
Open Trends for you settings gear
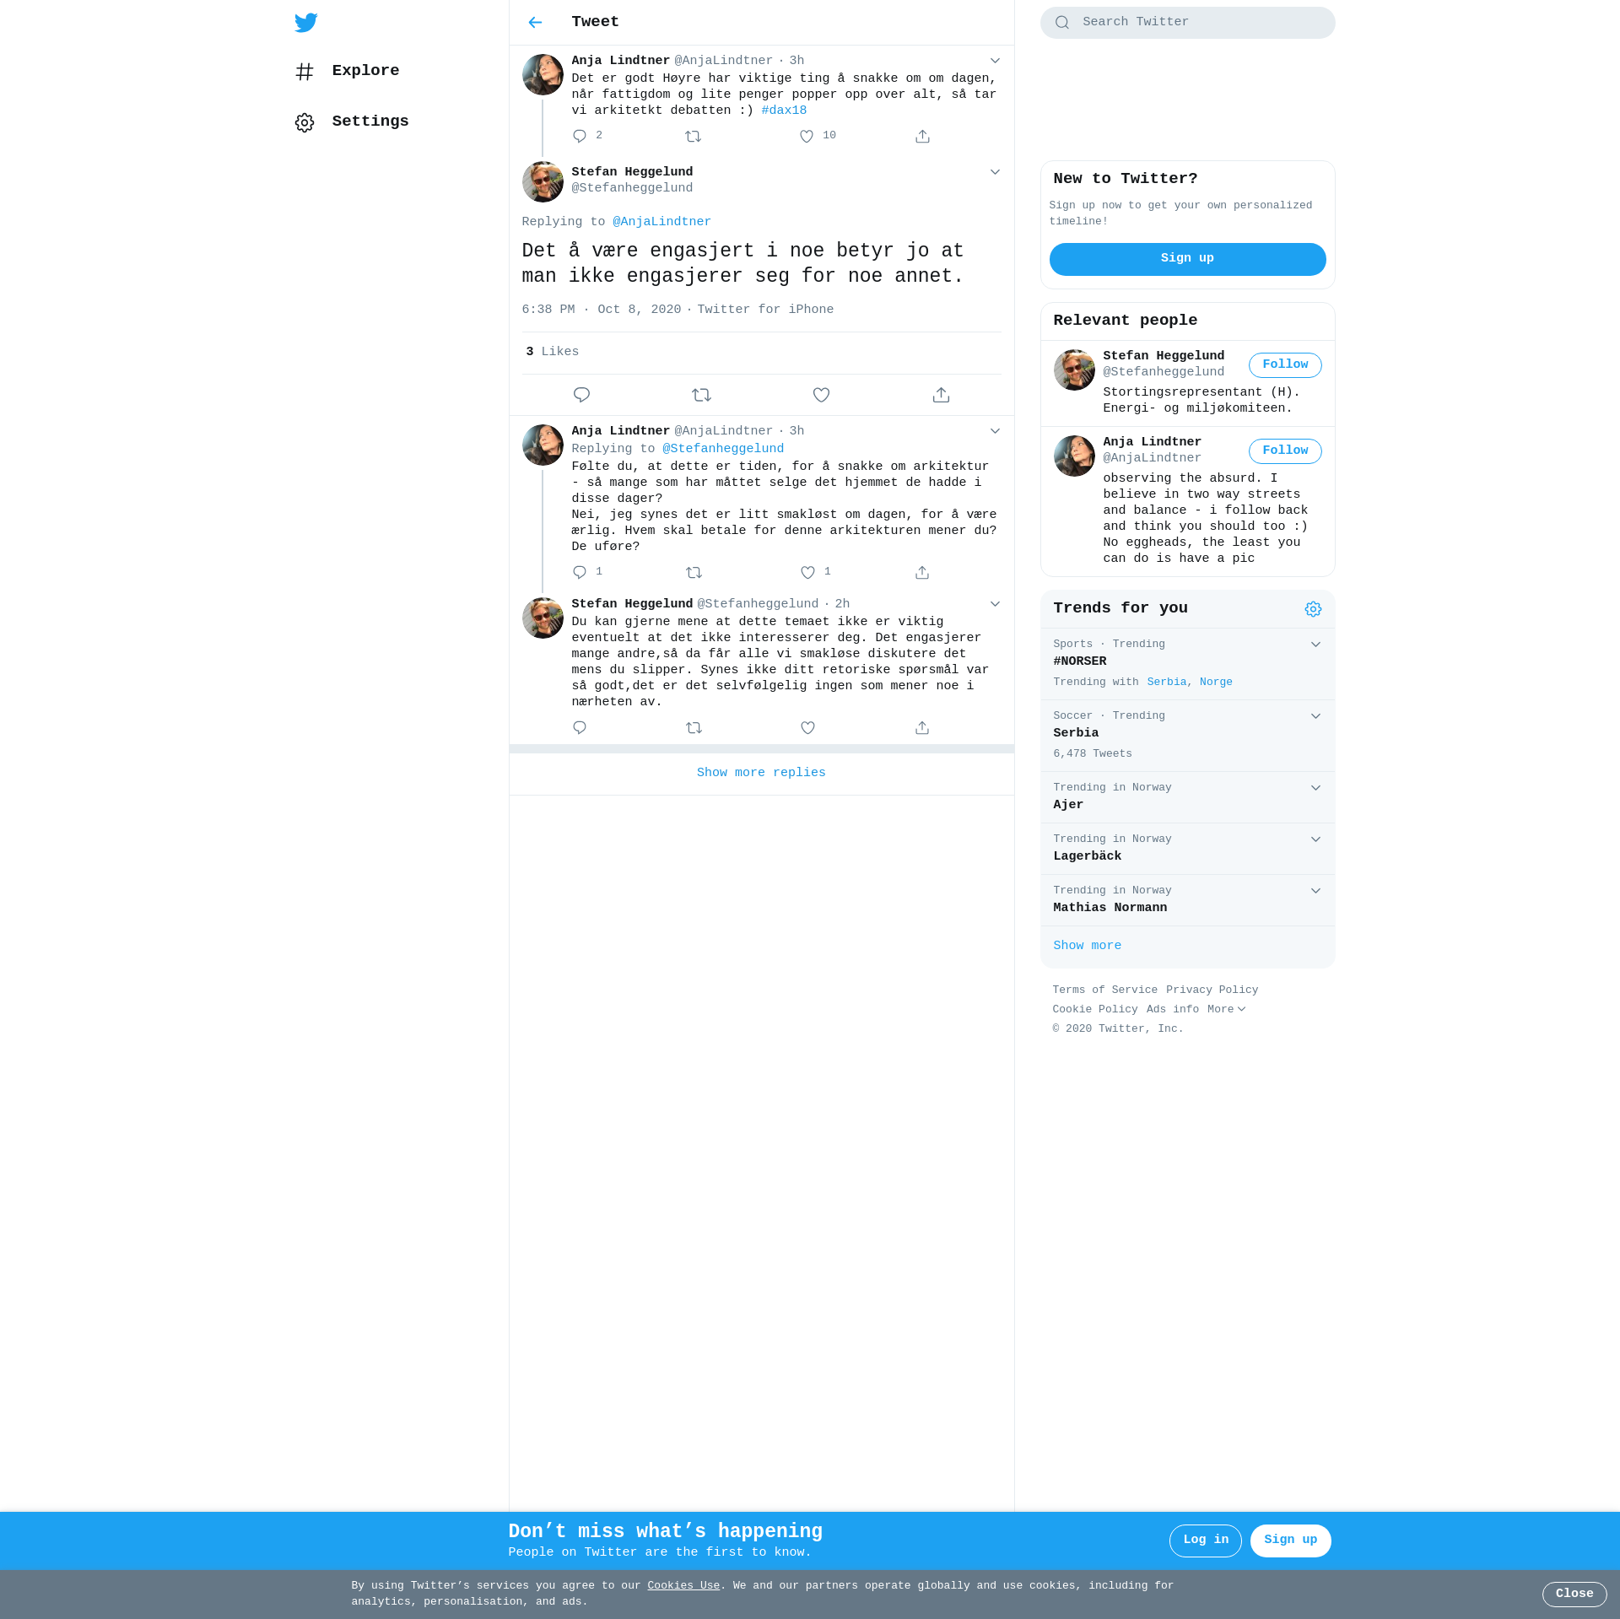(1313, 609)
